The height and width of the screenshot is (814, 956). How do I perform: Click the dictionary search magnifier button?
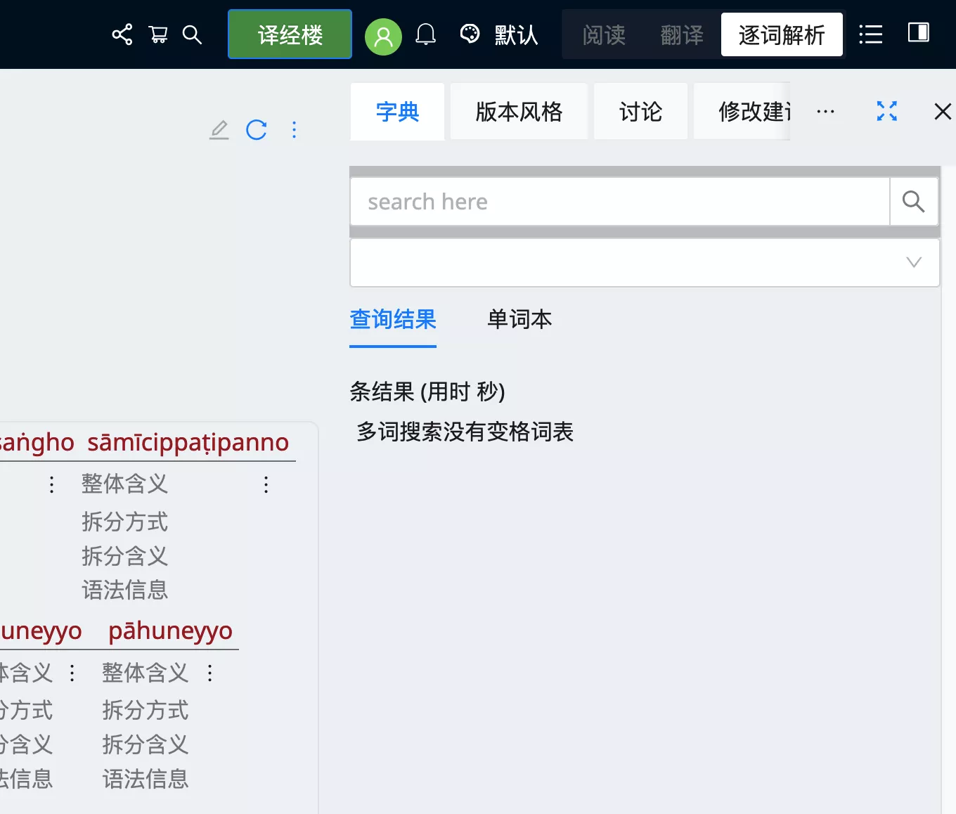(914, 202)
